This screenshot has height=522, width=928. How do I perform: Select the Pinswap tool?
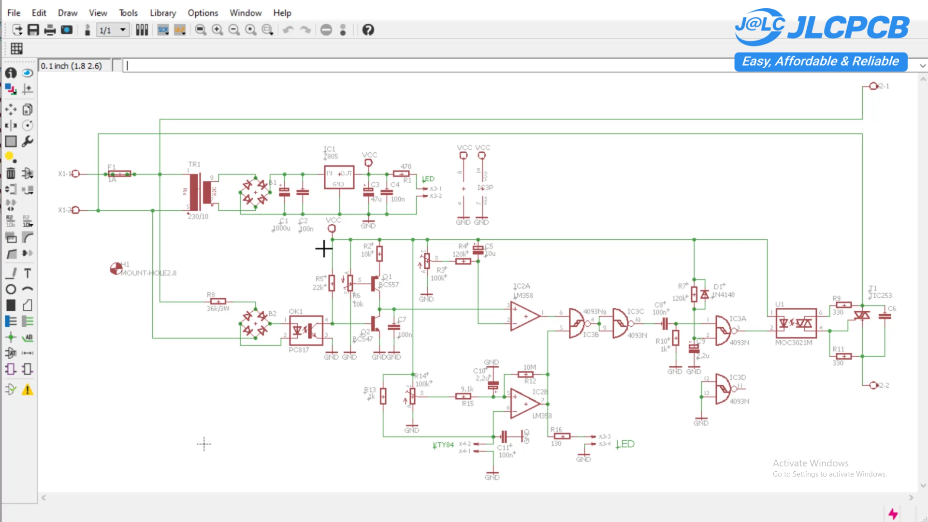coord(11,189)
